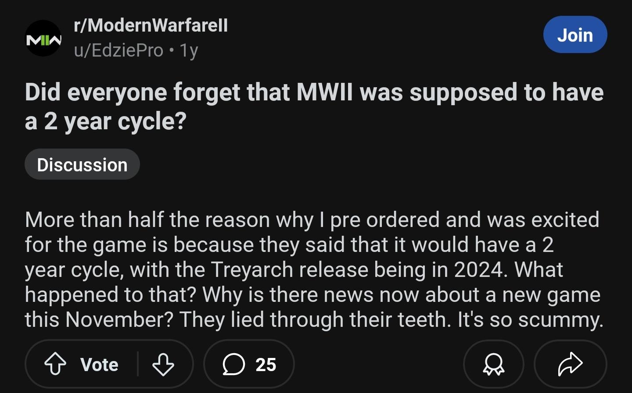Join the r/ModernWarfareII community

575,35
